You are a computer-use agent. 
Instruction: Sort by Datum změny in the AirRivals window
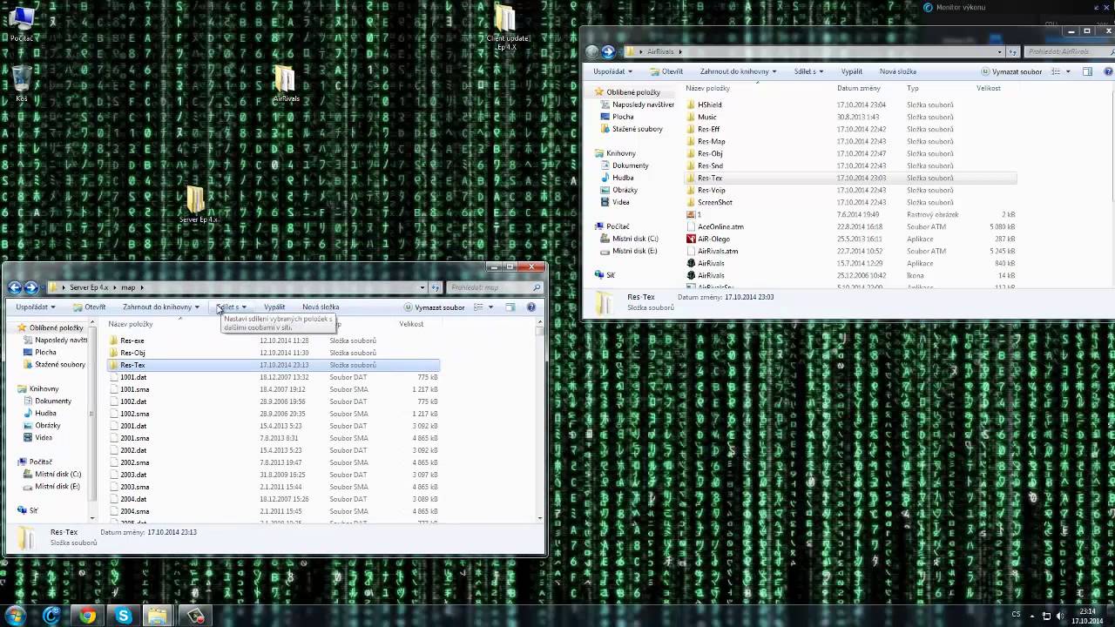(x=859, y=88)
